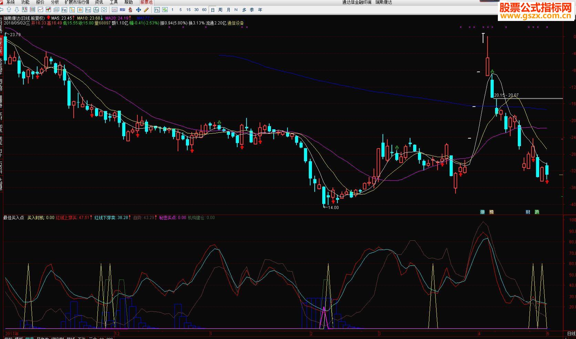Toggle the 60-minute period button
This screenshot has width=576, height=339.
[204, 10]
